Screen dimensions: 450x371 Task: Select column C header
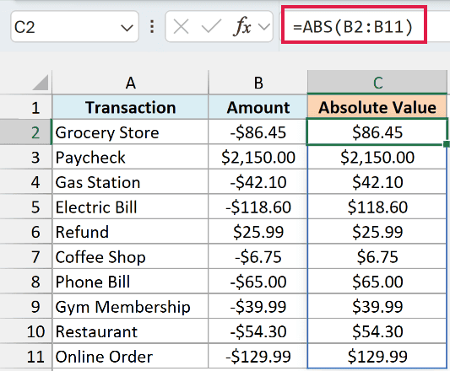(377, 83)
